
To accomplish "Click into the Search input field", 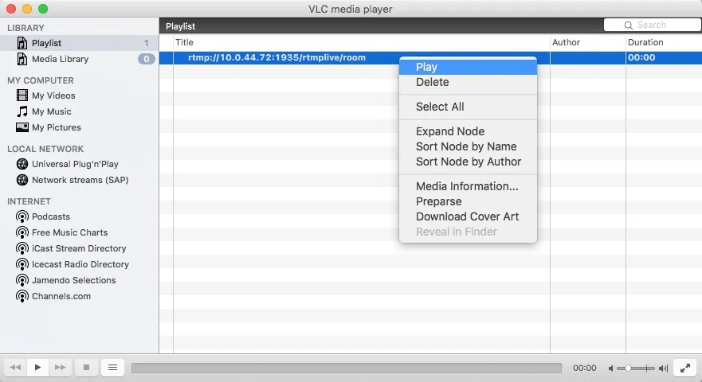I will (x=653, y=25).
